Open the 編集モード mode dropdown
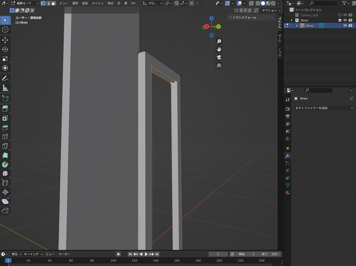This screenshot has width=356, height=266. [x=24, y=3]
